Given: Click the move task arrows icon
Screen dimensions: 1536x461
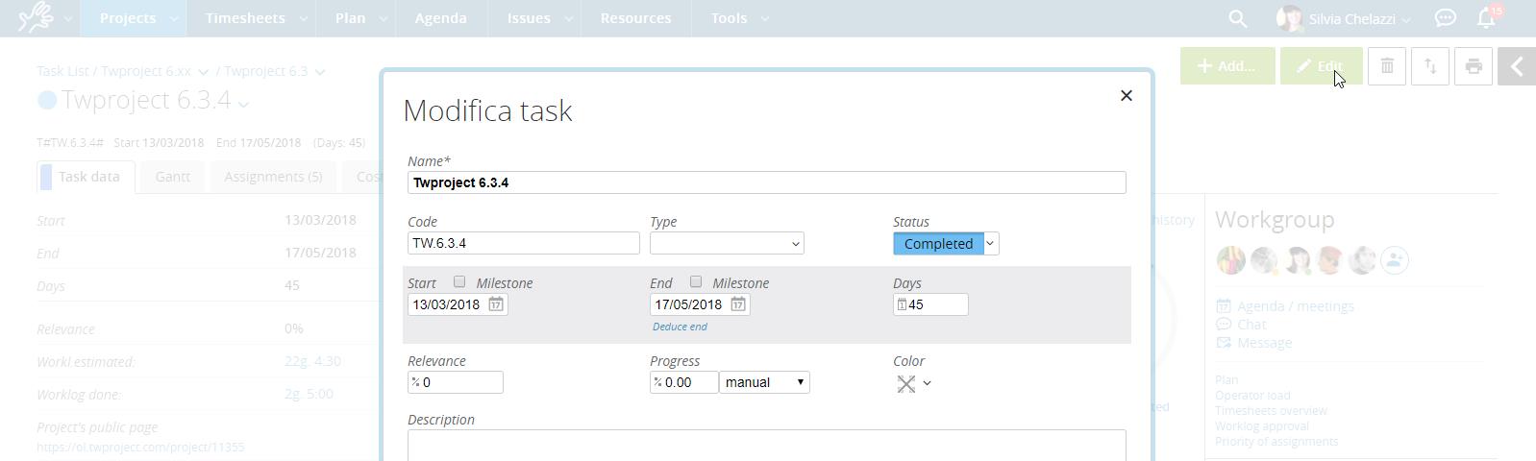Looking at the screenshot, I should [x=1429, y=66].
